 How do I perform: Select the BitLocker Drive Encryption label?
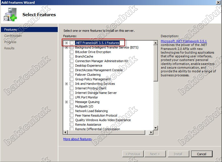(x=93, y=52)
